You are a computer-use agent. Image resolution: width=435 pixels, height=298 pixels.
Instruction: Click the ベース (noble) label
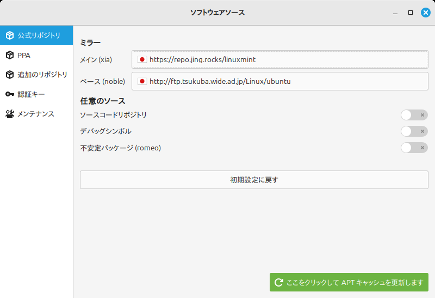point(102,82)
